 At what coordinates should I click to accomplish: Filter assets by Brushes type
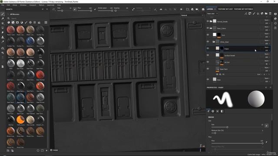click(26, 23)
